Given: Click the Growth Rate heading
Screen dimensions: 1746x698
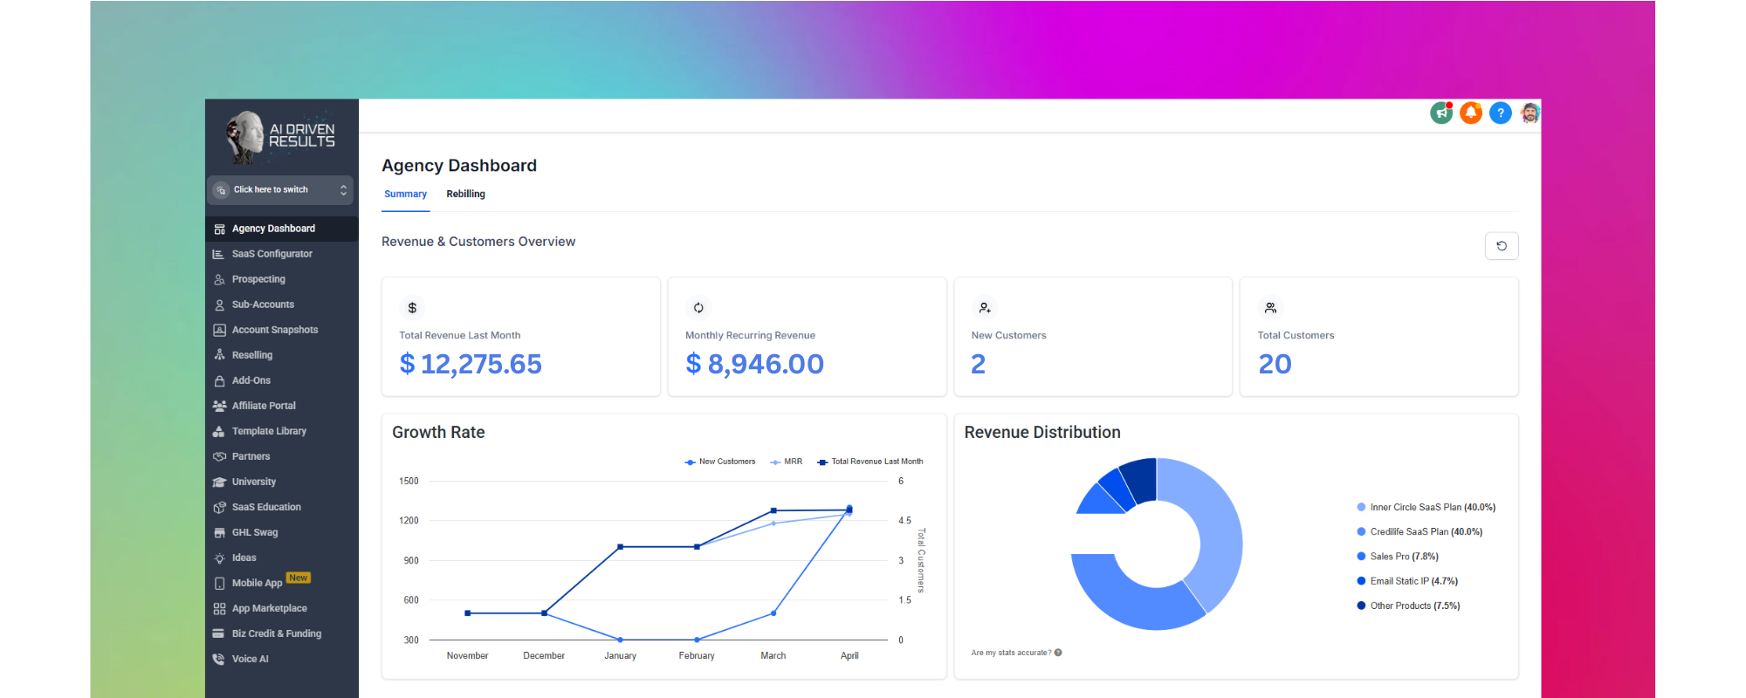Looking at the screenshot, I should (438, 433).
